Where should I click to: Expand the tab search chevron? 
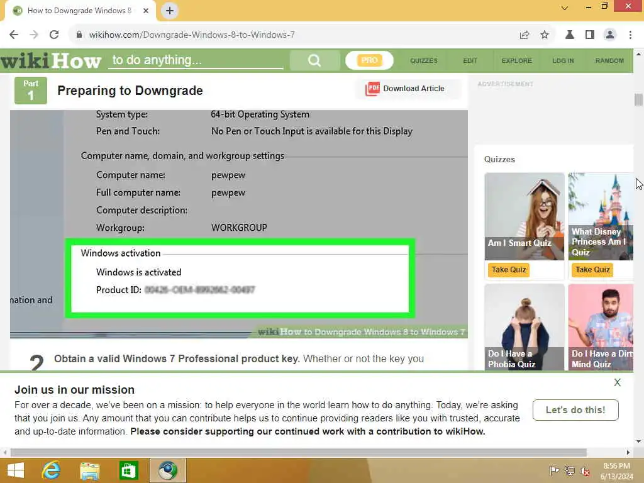click(x=565, y=8)
